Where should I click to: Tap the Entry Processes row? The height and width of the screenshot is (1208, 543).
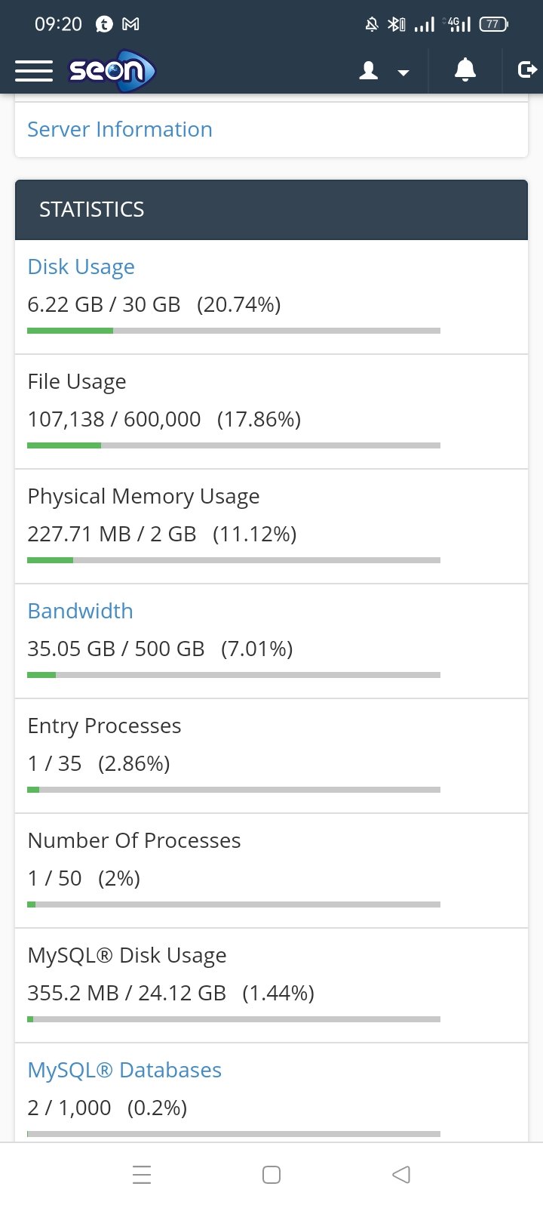tap(271, 756)
